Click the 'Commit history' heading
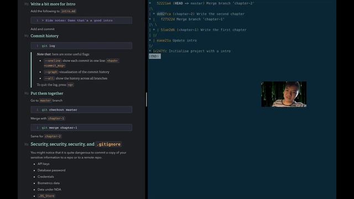354x199 pixels. [x=44, y=36]
